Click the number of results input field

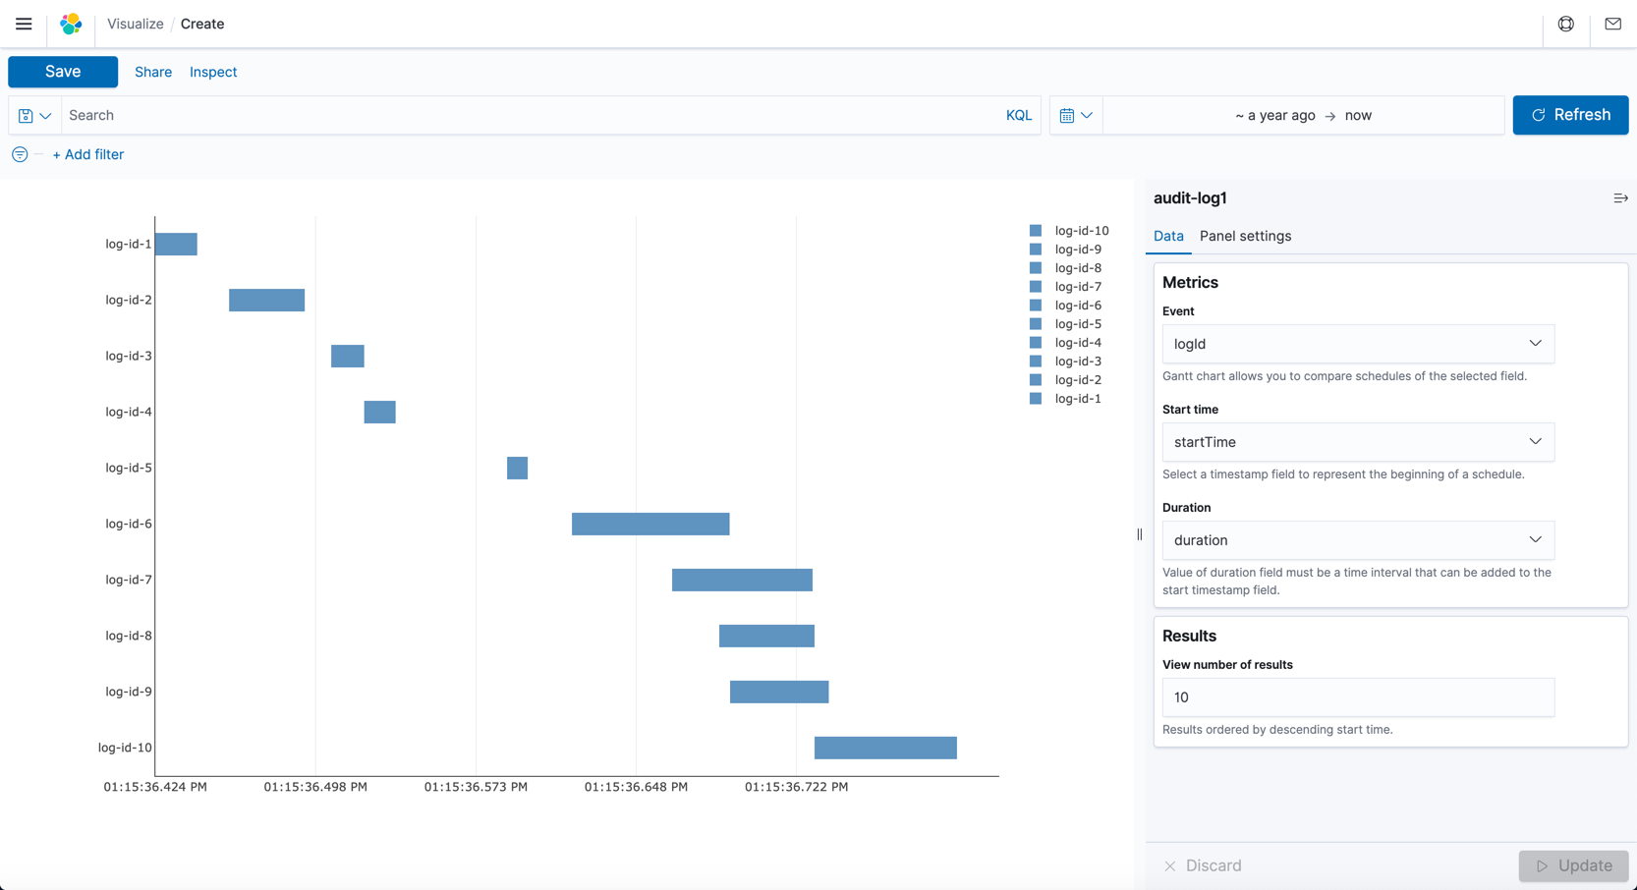(x=1357, y=697)
